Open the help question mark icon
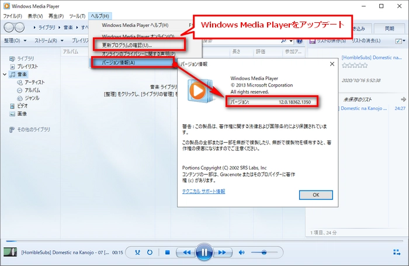This screenshot has width=409, height=266. pos(299,41)
